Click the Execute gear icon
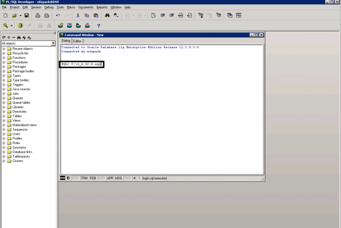341x228 pixels. pyautogui.click(x=20, y=26)
